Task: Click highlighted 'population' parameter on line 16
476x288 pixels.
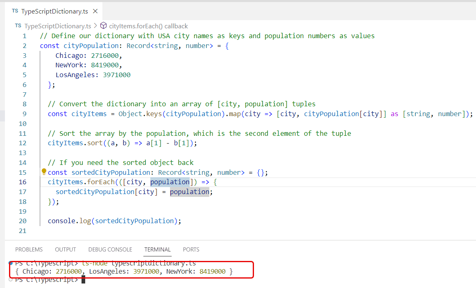Action: [170, 182]
